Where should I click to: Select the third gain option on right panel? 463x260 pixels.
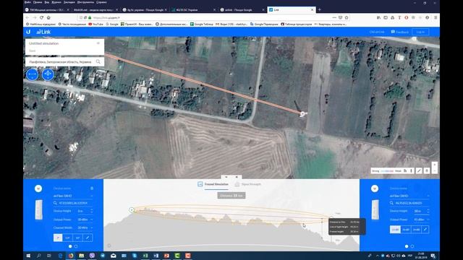416,230
